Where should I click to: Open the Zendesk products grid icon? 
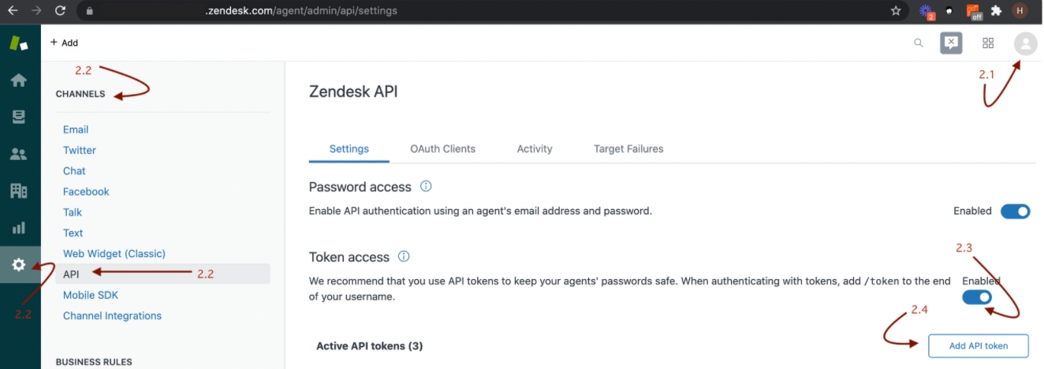[x=988, y=43]
